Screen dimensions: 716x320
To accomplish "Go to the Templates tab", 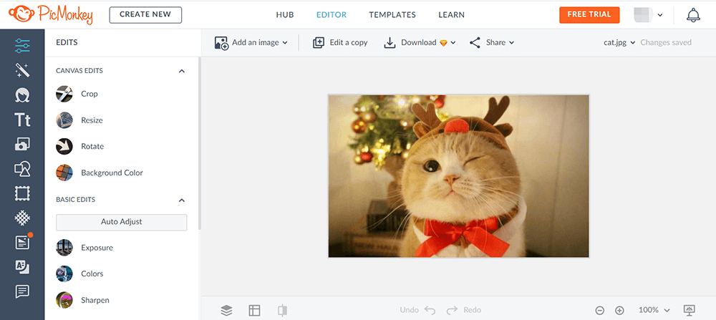I will pyautogui.click(x=392, y=15).
